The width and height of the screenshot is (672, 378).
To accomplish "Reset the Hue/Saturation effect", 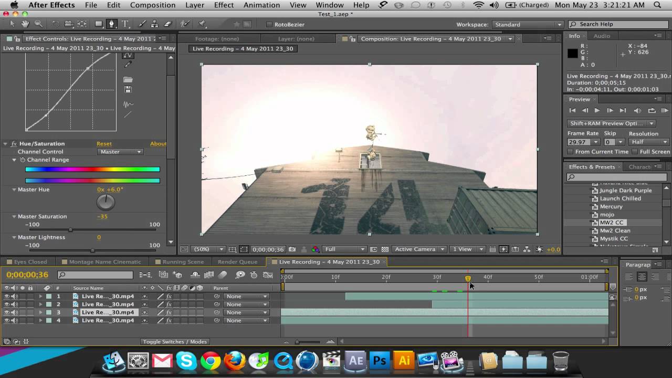I will click(x=104, y=144).
